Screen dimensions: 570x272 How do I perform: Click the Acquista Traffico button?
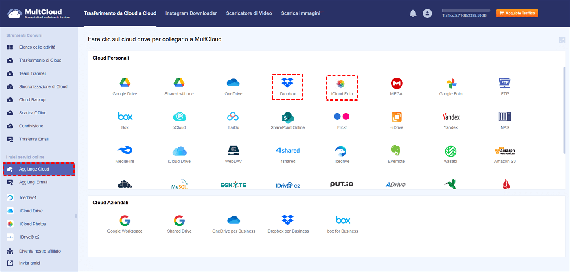click(517, 13)
